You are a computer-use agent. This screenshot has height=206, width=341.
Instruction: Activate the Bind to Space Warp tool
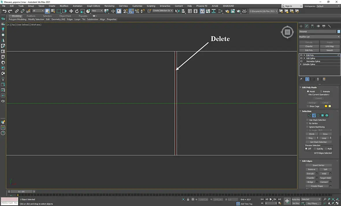28,11
